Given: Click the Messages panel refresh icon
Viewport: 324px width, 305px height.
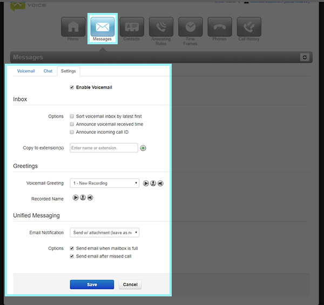Looking at the screenshot, I should coord(305,57).
